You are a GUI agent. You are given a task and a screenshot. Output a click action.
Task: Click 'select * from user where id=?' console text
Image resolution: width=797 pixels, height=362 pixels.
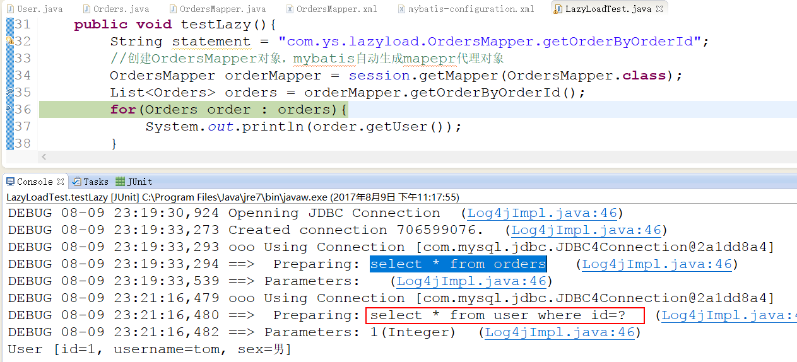pyautogui.click(x=498, y=315)
